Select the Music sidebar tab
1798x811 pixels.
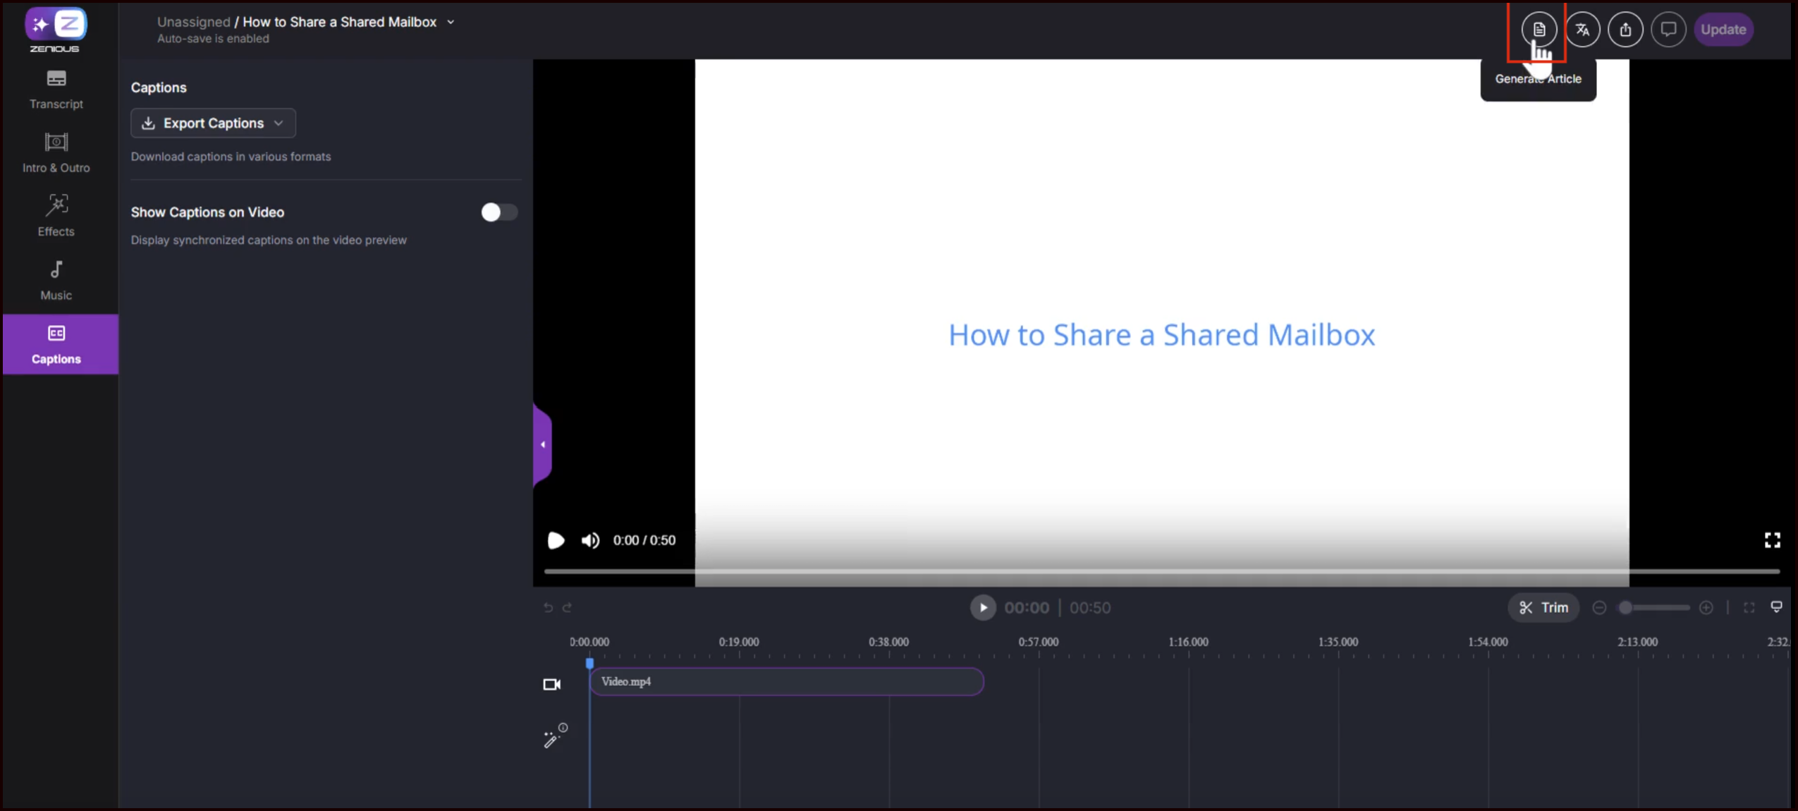pyautogui.click(x=56, y=280)
